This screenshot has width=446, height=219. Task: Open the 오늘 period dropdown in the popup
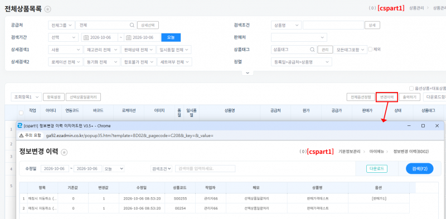[x=114, y=169]
